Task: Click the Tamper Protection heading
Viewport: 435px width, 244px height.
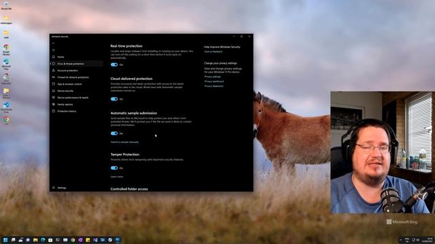Action: 125,155
